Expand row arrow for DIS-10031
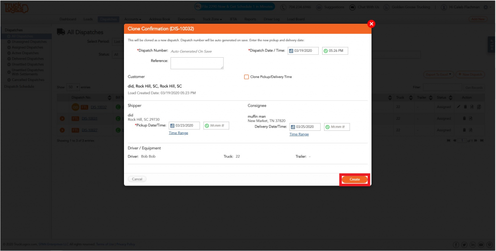496x251 pixels. tap(62, 119)
